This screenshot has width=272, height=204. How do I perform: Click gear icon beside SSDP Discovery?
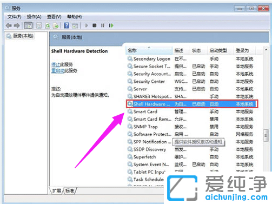coord(130,149)
